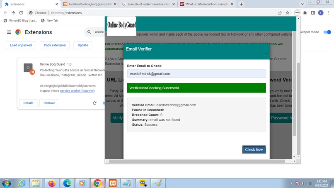Click the Online BodyGuard toolbar extension icon
This screenshot has height=188, width=334.
pos(297,13)
